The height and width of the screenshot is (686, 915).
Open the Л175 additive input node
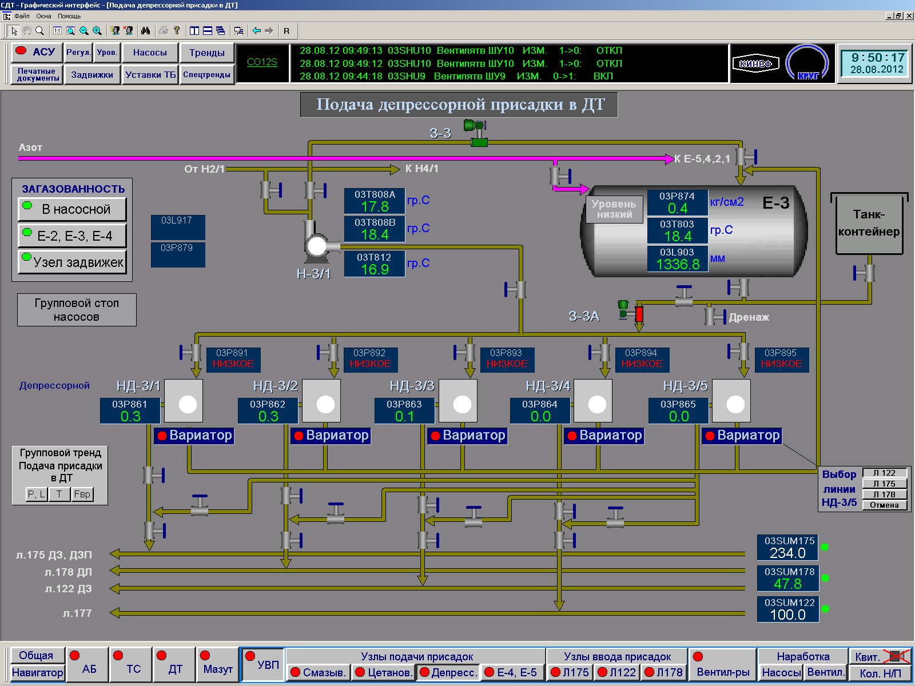[570, 672]
